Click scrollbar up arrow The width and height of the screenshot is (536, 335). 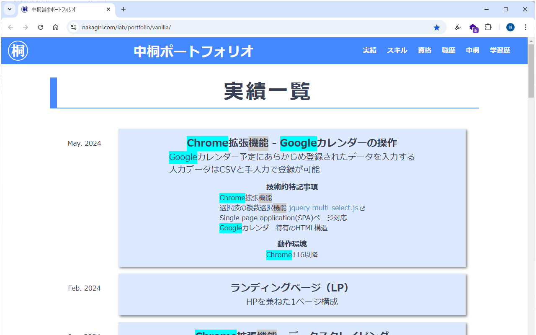(531, 41)
